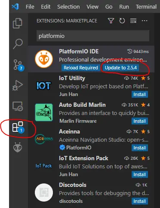Filter extensions with the funnel icon
This screenshot has height=208, width=160.
[x=111, y=21]
